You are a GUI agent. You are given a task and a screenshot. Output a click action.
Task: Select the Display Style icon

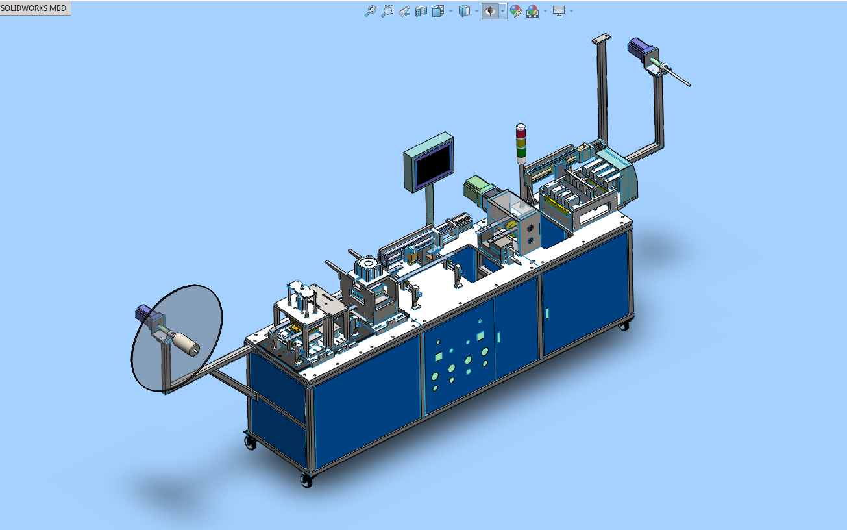(x=464, y=11)
